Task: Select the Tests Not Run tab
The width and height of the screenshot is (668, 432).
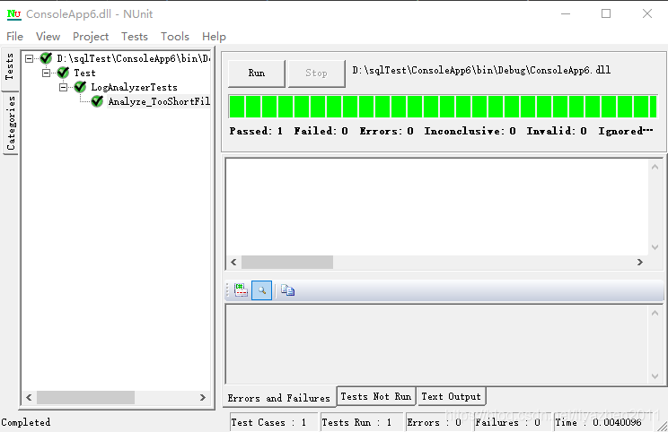Action: point(375,396)
